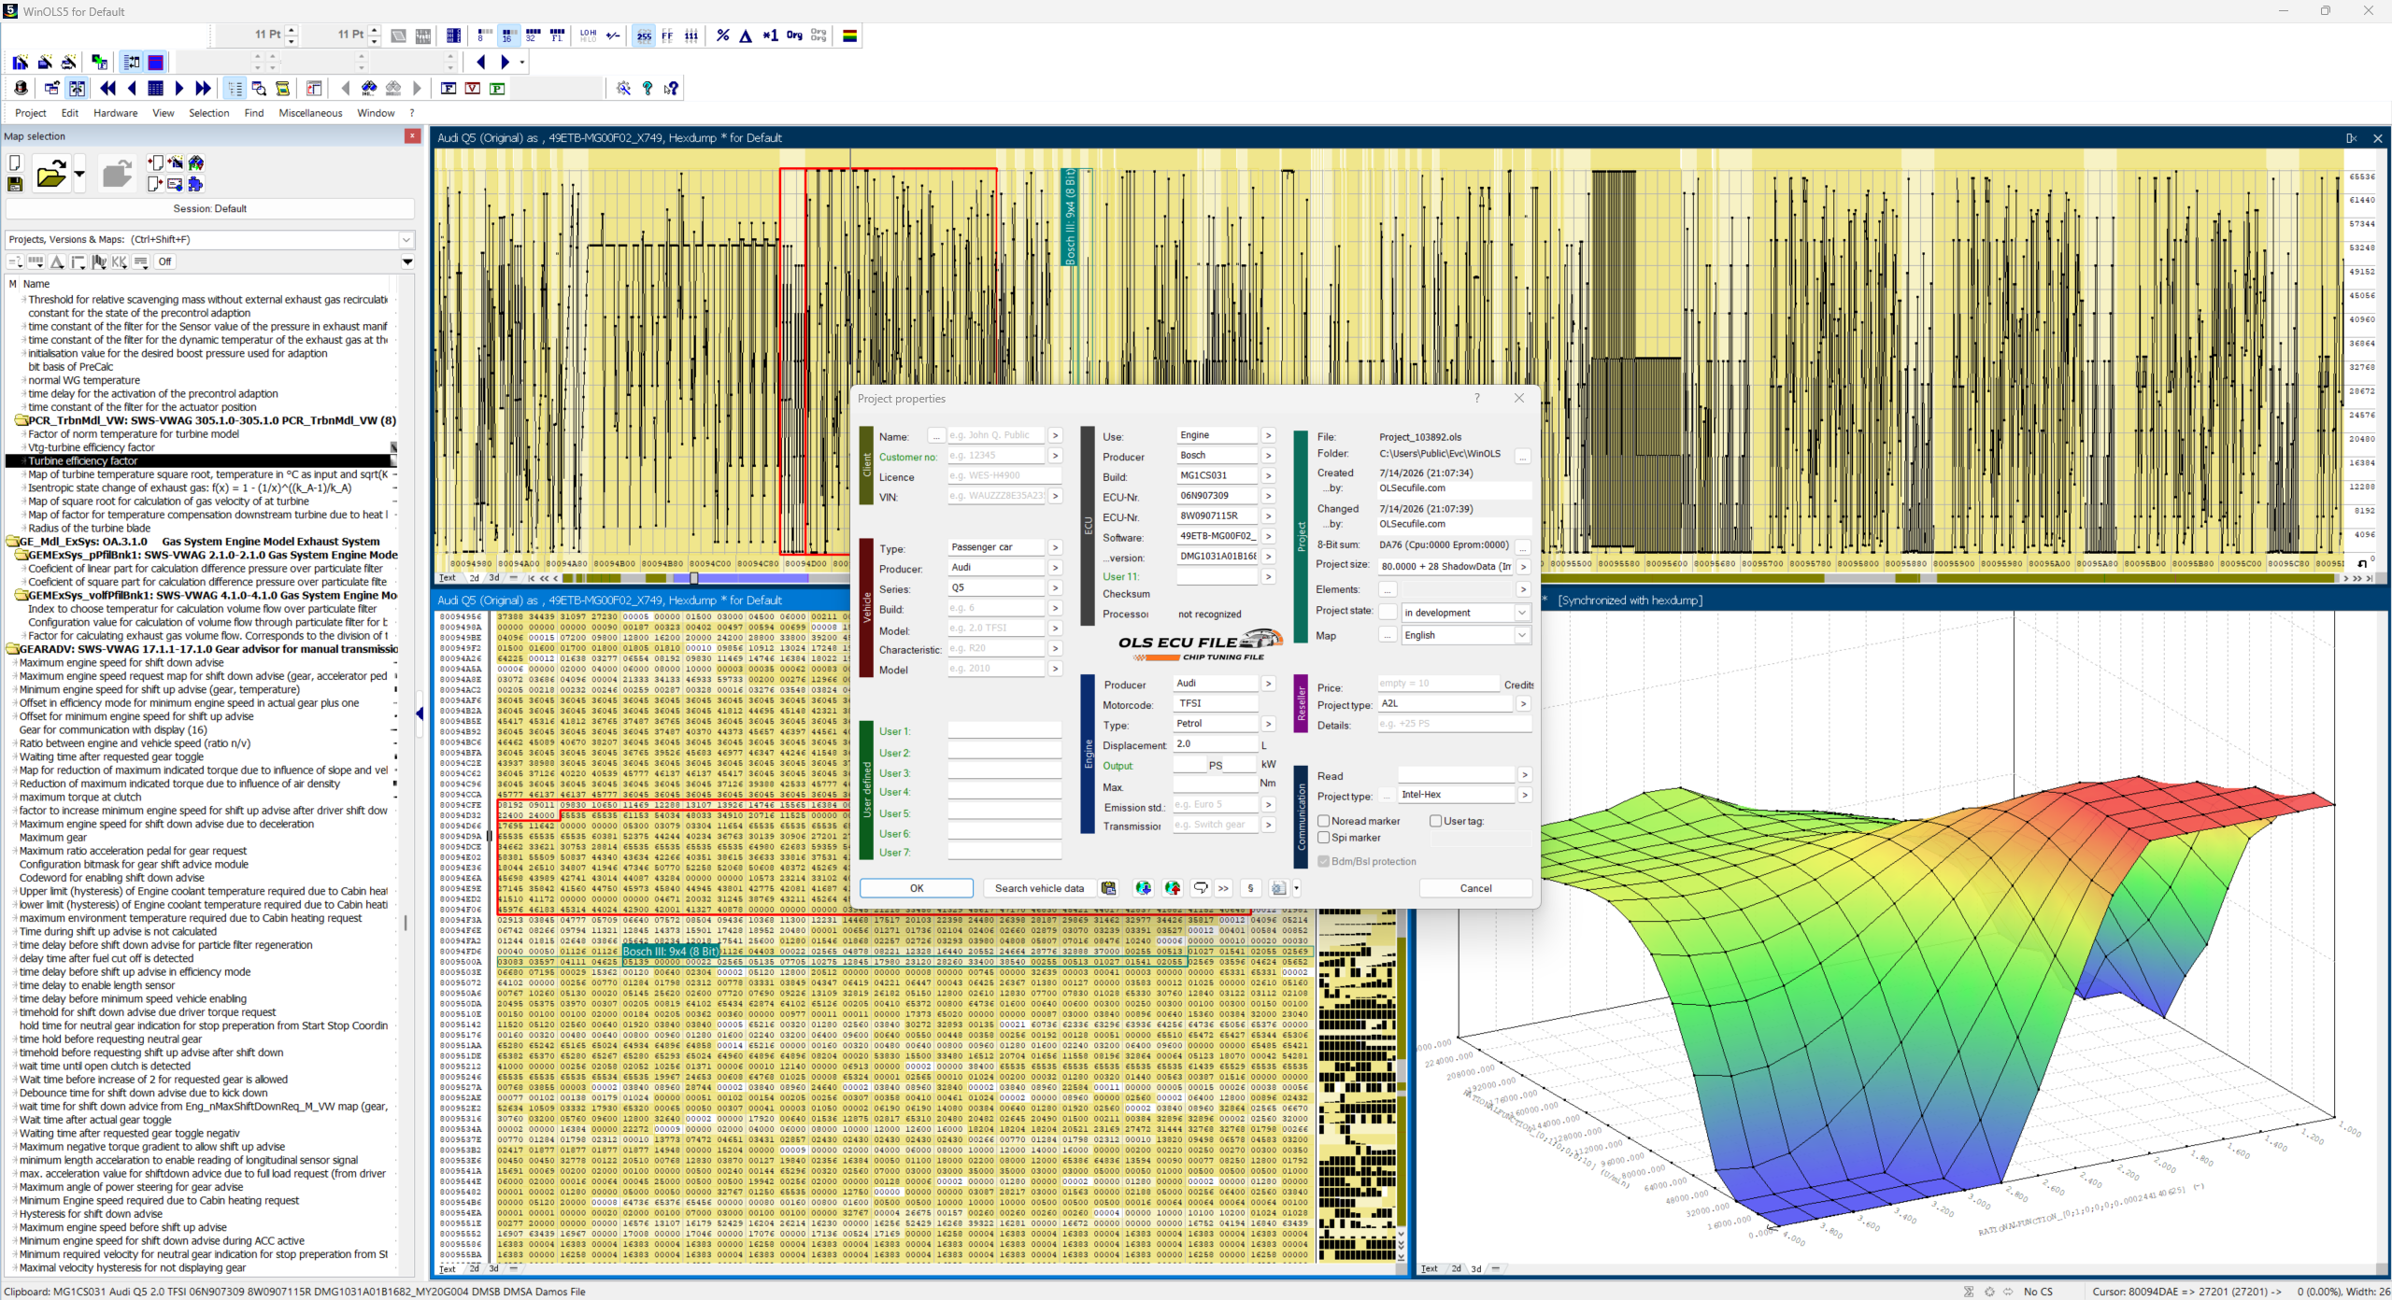The image size is (2392, 1300).
Task: Click the binoculars search icon in toolbar
Action: pos(369,88)
